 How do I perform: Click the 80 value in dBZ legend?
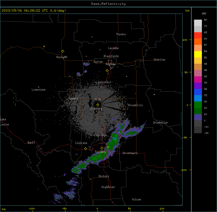[205, 20]
